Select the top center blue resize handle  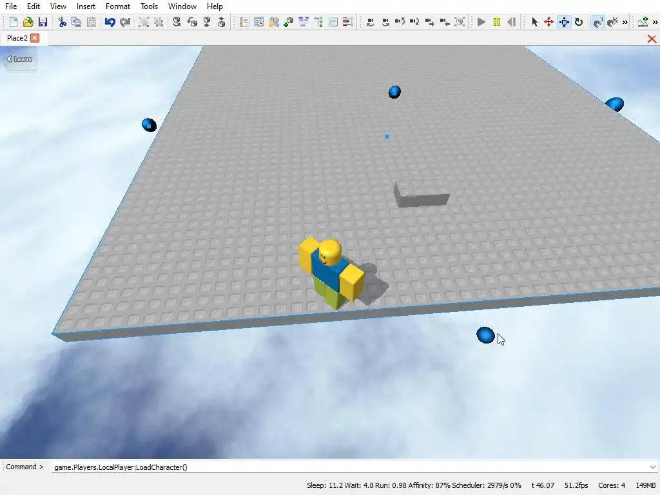394,92
